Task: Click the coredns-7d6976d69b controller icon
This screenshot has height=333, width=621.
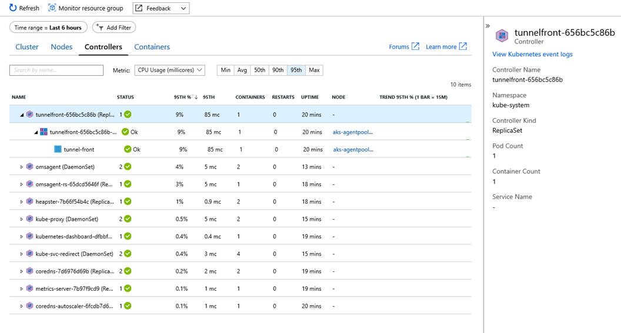Action: point(30,271)
